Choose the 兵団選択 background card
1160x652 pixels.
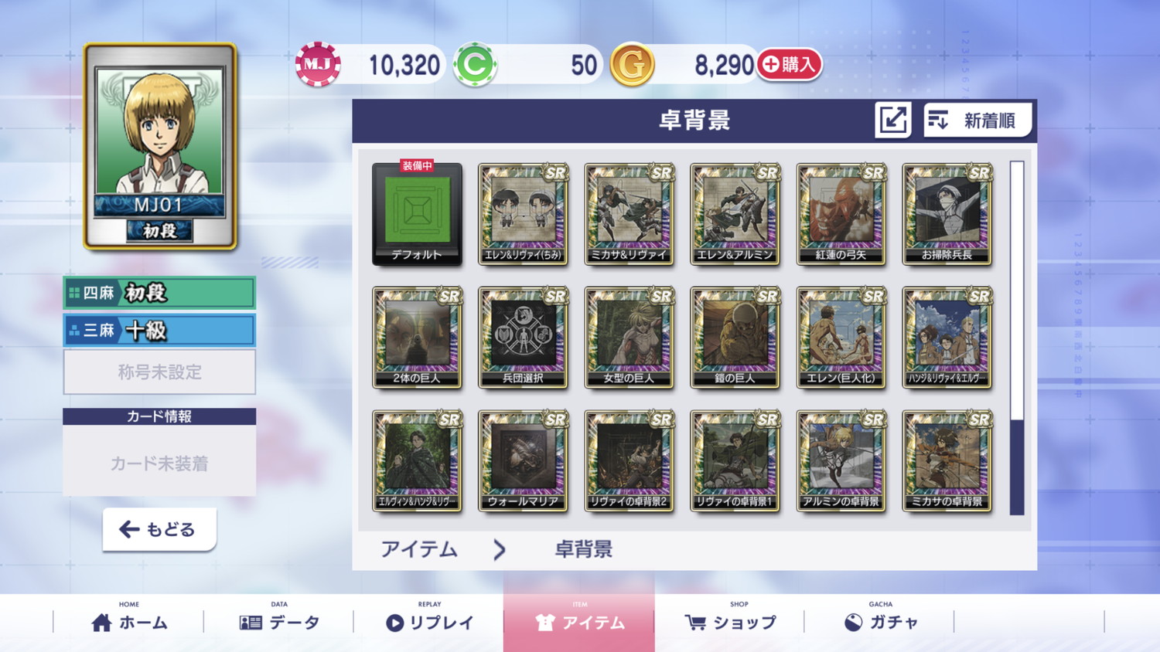point(523,338)
